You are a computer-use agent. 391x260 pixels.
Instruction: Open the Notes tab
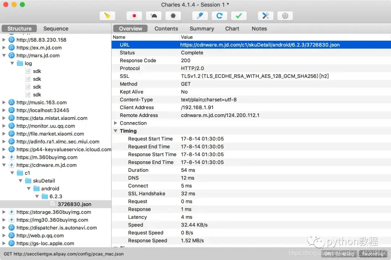pyautogui.click(x=259, y=29)
